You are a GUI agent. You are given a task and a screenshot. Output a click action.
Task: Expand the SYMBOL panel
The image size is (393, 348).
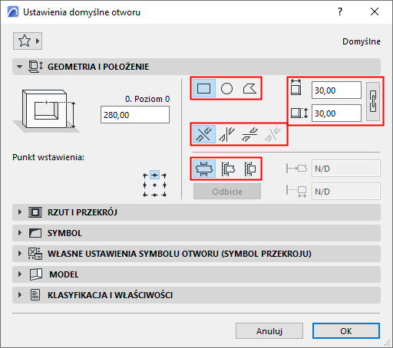(x=196, y=233)
